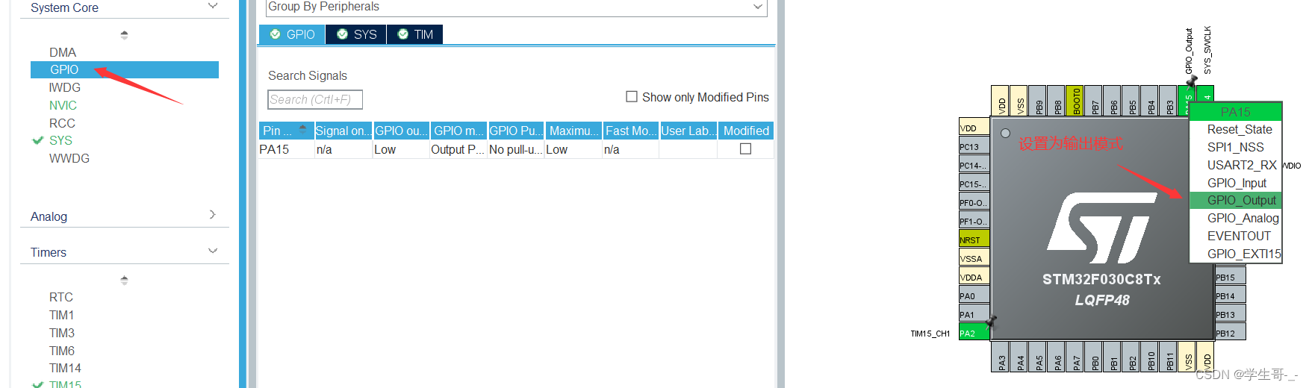The height and width of the screenshot is (388, 1309).
Task: Click pin PB15 on the chip
Action: (x=1230, y=277)
